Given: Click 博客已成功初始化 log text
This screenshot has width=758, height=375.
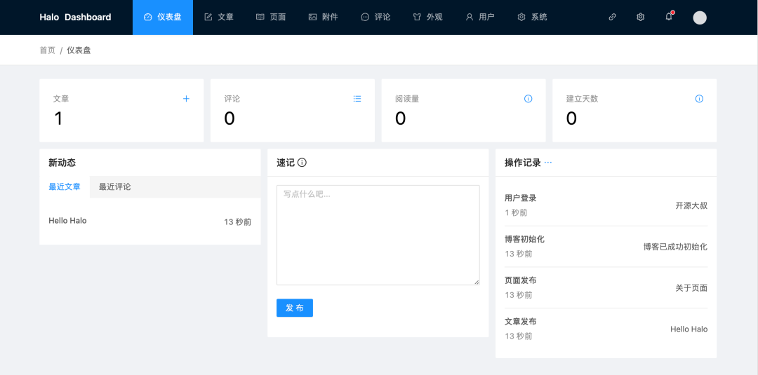Looking at the screenshot, I should (675, 247).
